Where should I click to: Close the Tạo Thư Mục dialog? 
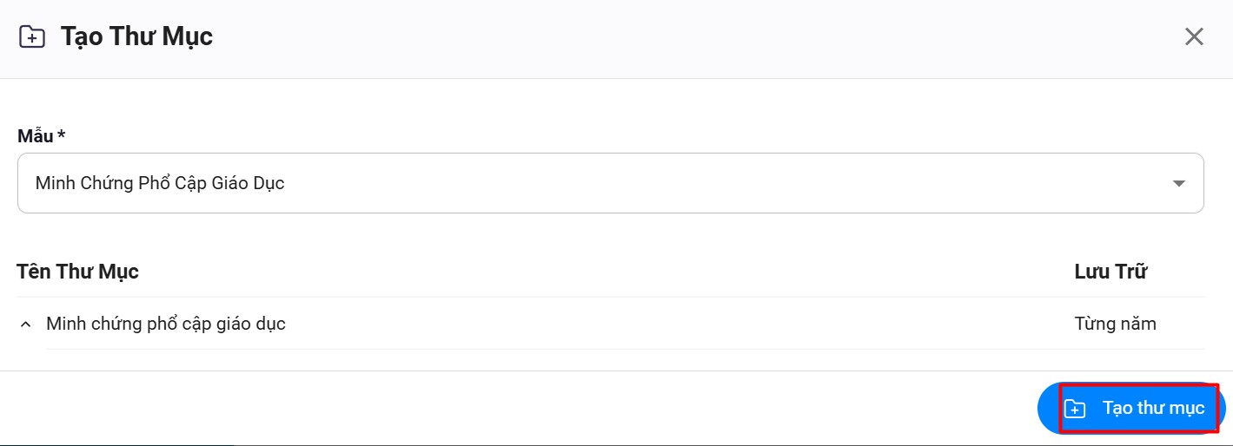point(1195,36)
